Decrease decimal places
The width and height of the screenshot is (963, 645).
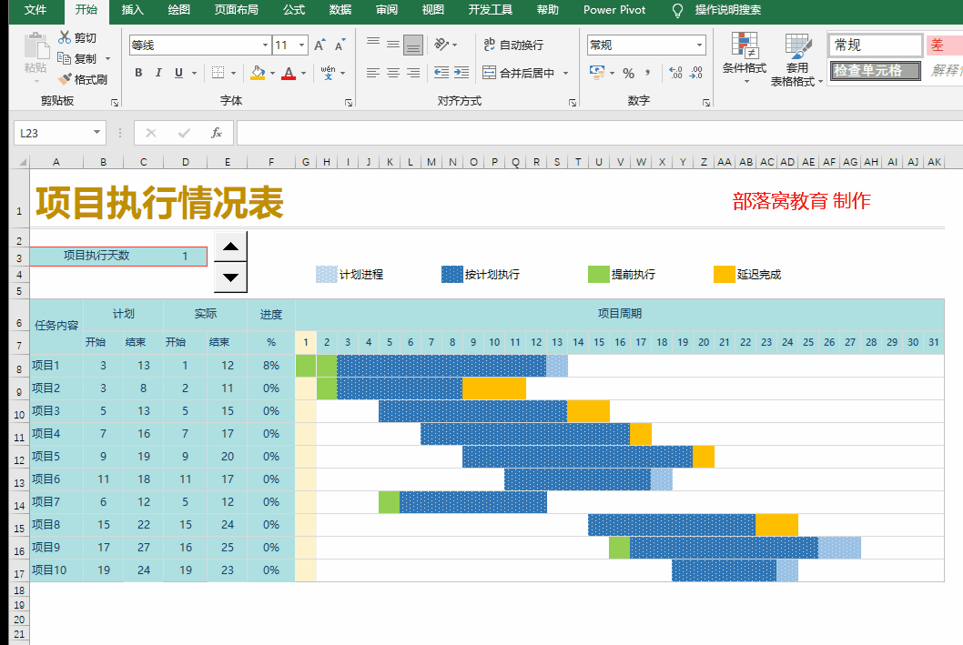pos(695,73)
